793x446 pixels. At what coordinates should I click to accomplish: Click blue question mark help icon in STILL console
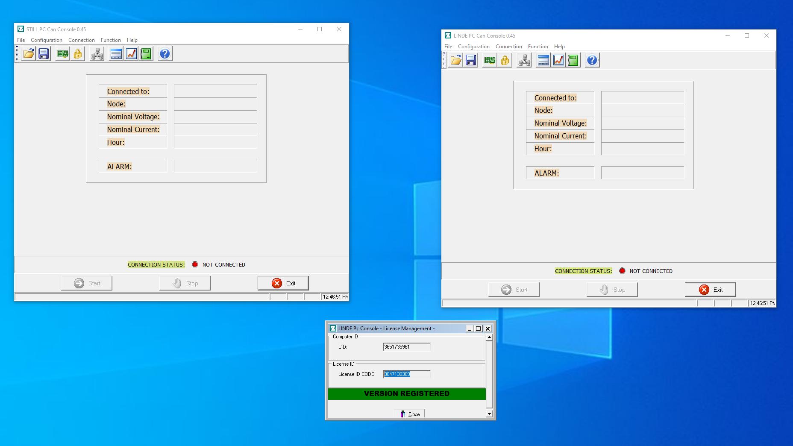(x=165, y=54)
